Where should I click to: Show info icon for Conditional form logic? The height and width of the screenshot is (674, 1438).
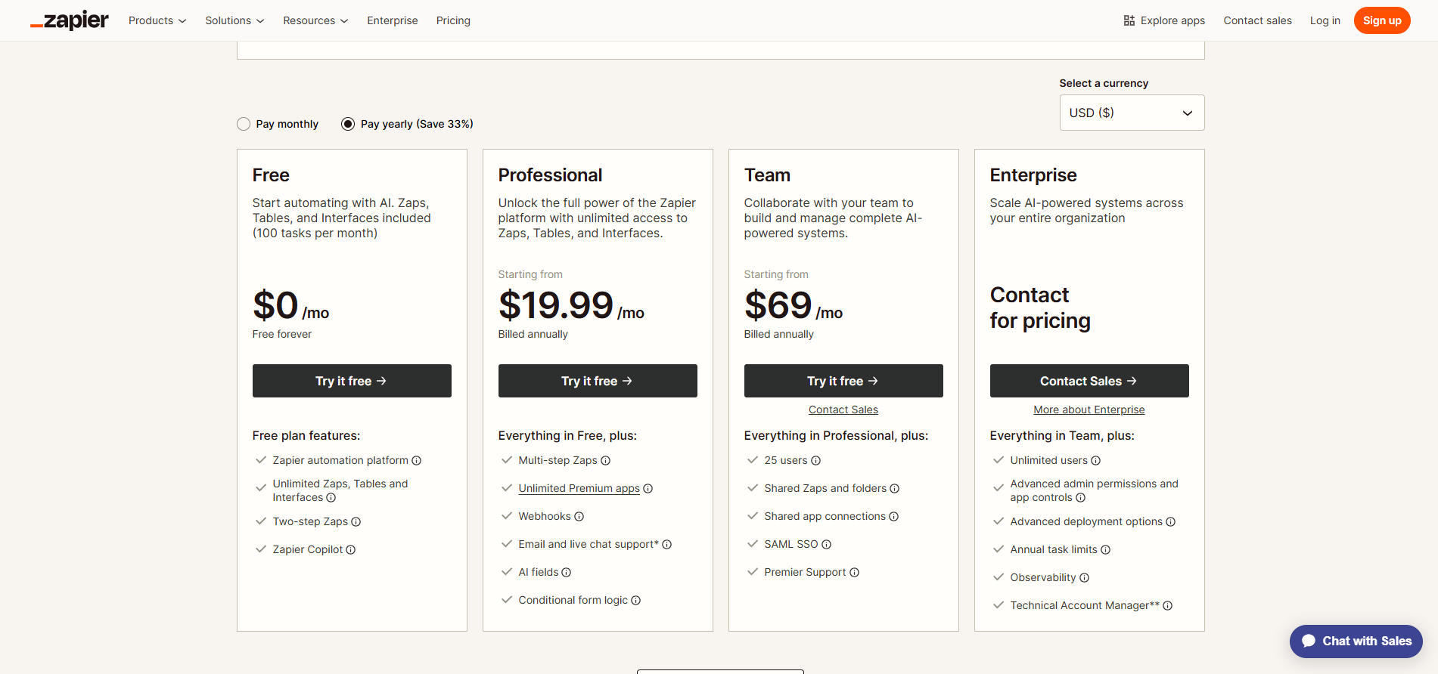(635, 600)
